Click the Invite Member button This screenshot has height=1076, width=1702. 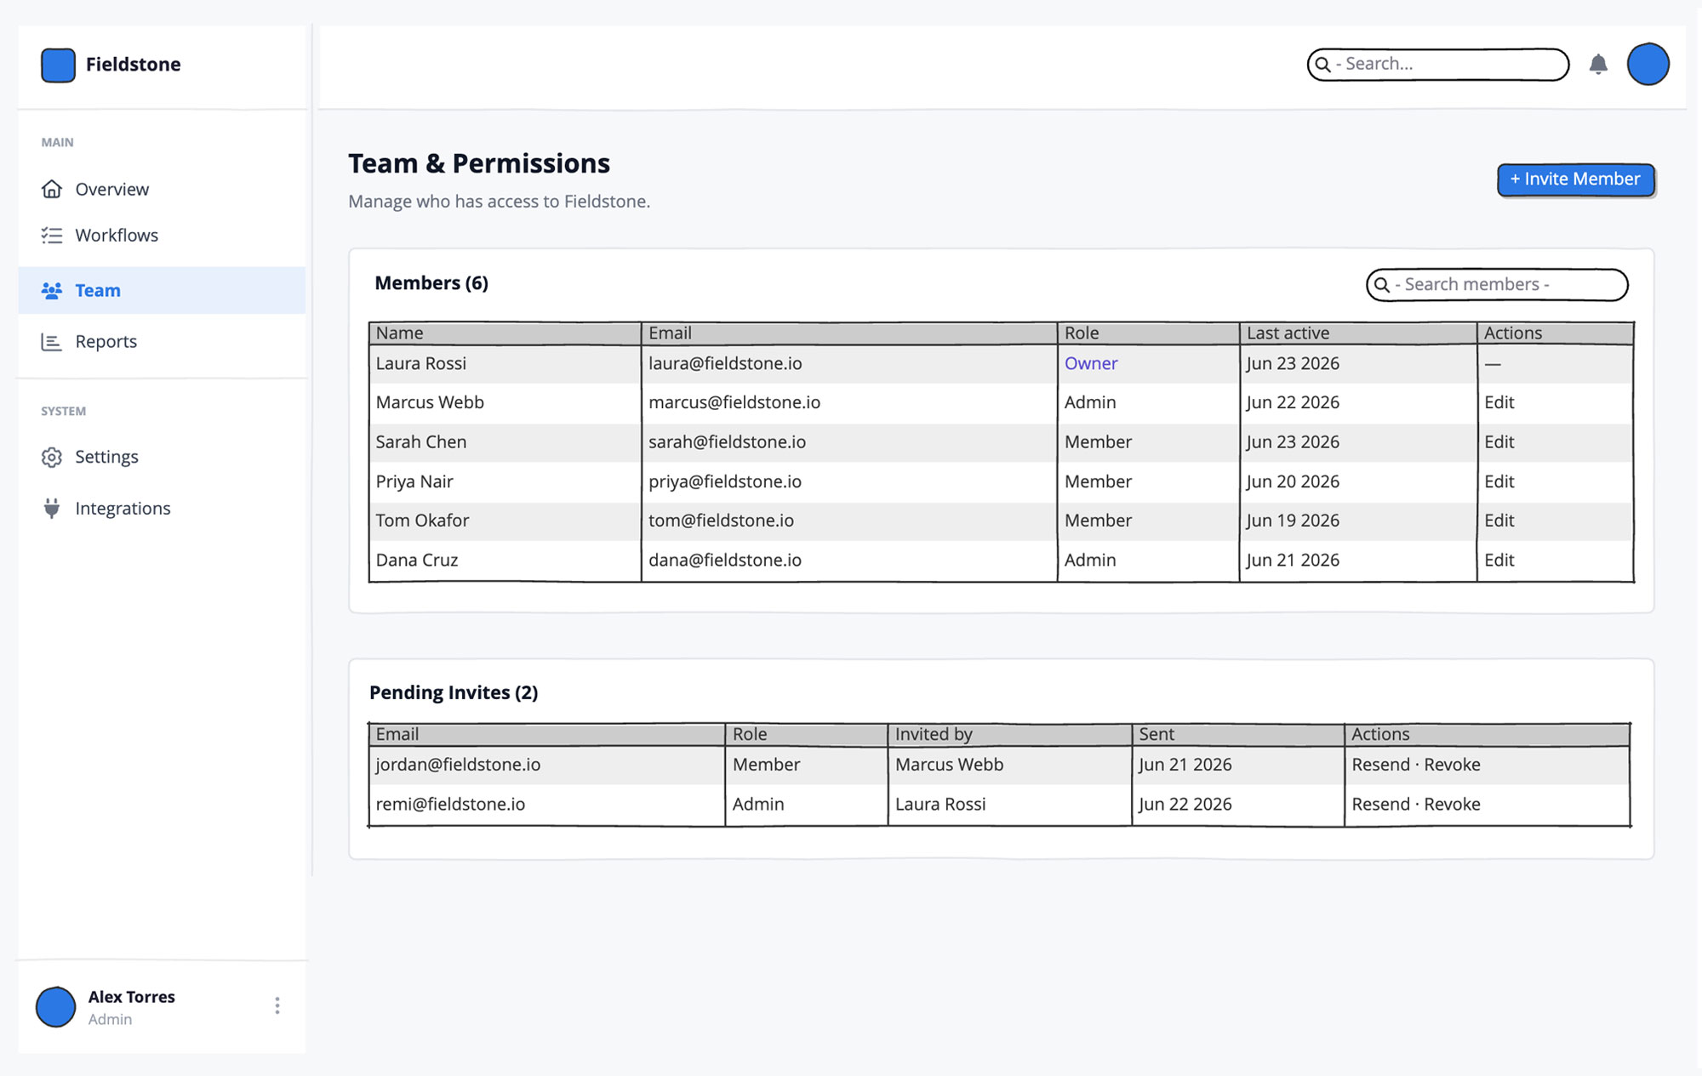[x=1576, y=179]
